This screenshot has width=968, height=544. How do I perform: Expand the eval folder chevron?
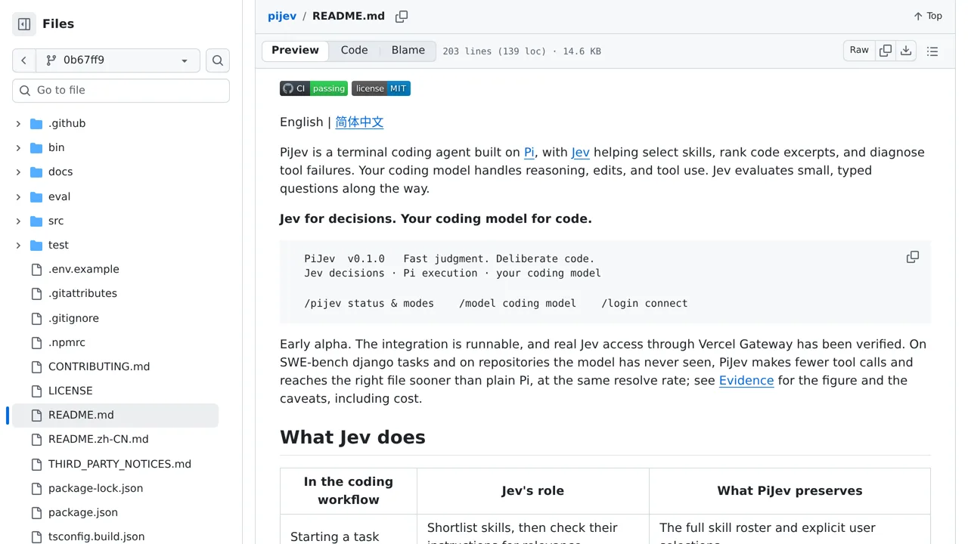pos(18,196)
